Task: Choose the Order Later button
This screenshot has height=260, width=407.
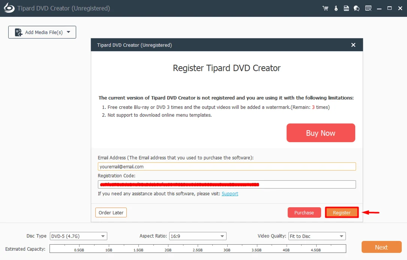Action: tap(111, 212)
